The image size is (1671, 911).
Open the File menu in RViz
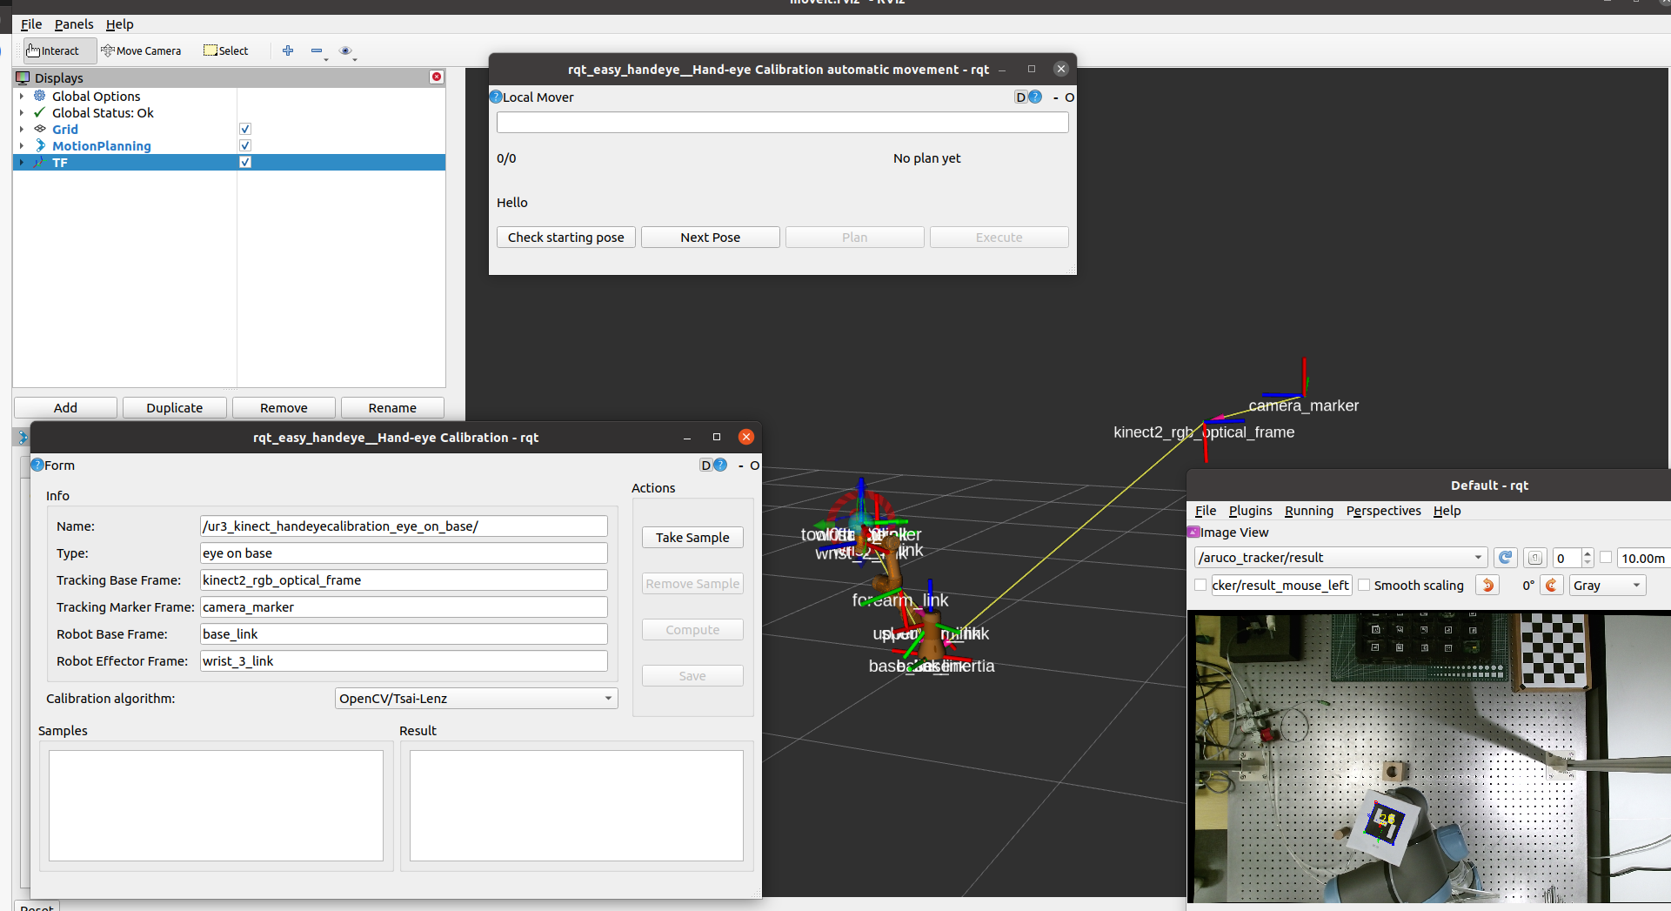pyautogui.click(x=31, y=24)
